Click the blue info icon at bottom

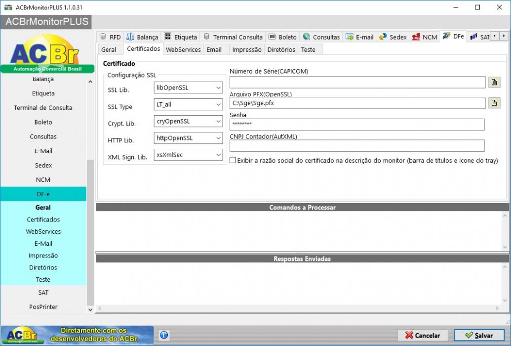(164, 335)
